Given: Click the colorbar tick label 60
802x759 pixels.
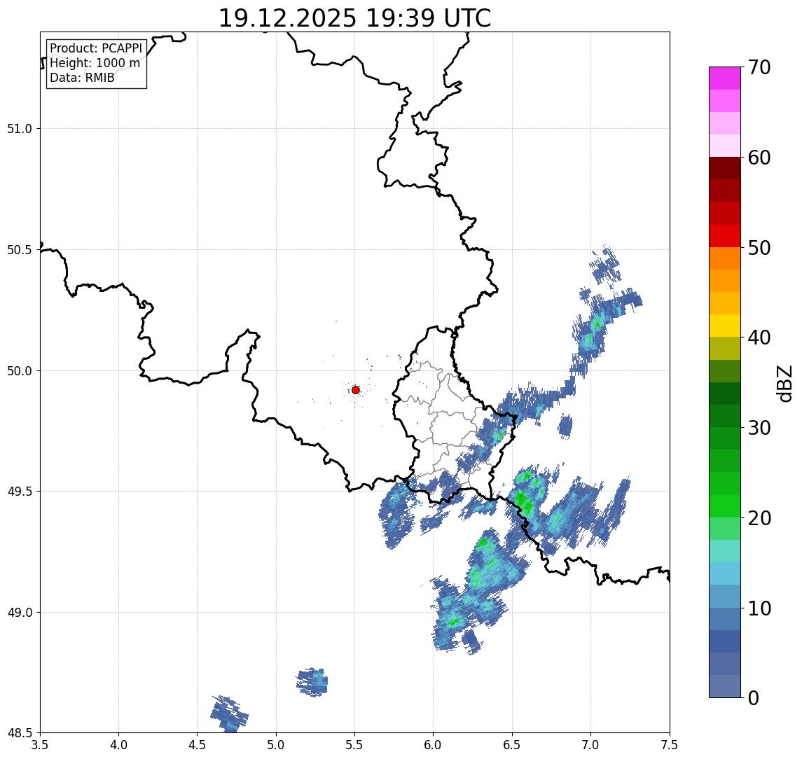Looking at the screenshot, I should coord(759,158).
